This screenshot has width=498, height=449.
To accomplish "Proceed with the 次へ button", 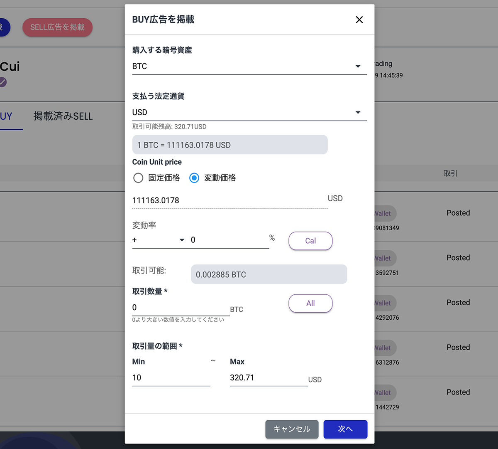I will tap(345, 429).
